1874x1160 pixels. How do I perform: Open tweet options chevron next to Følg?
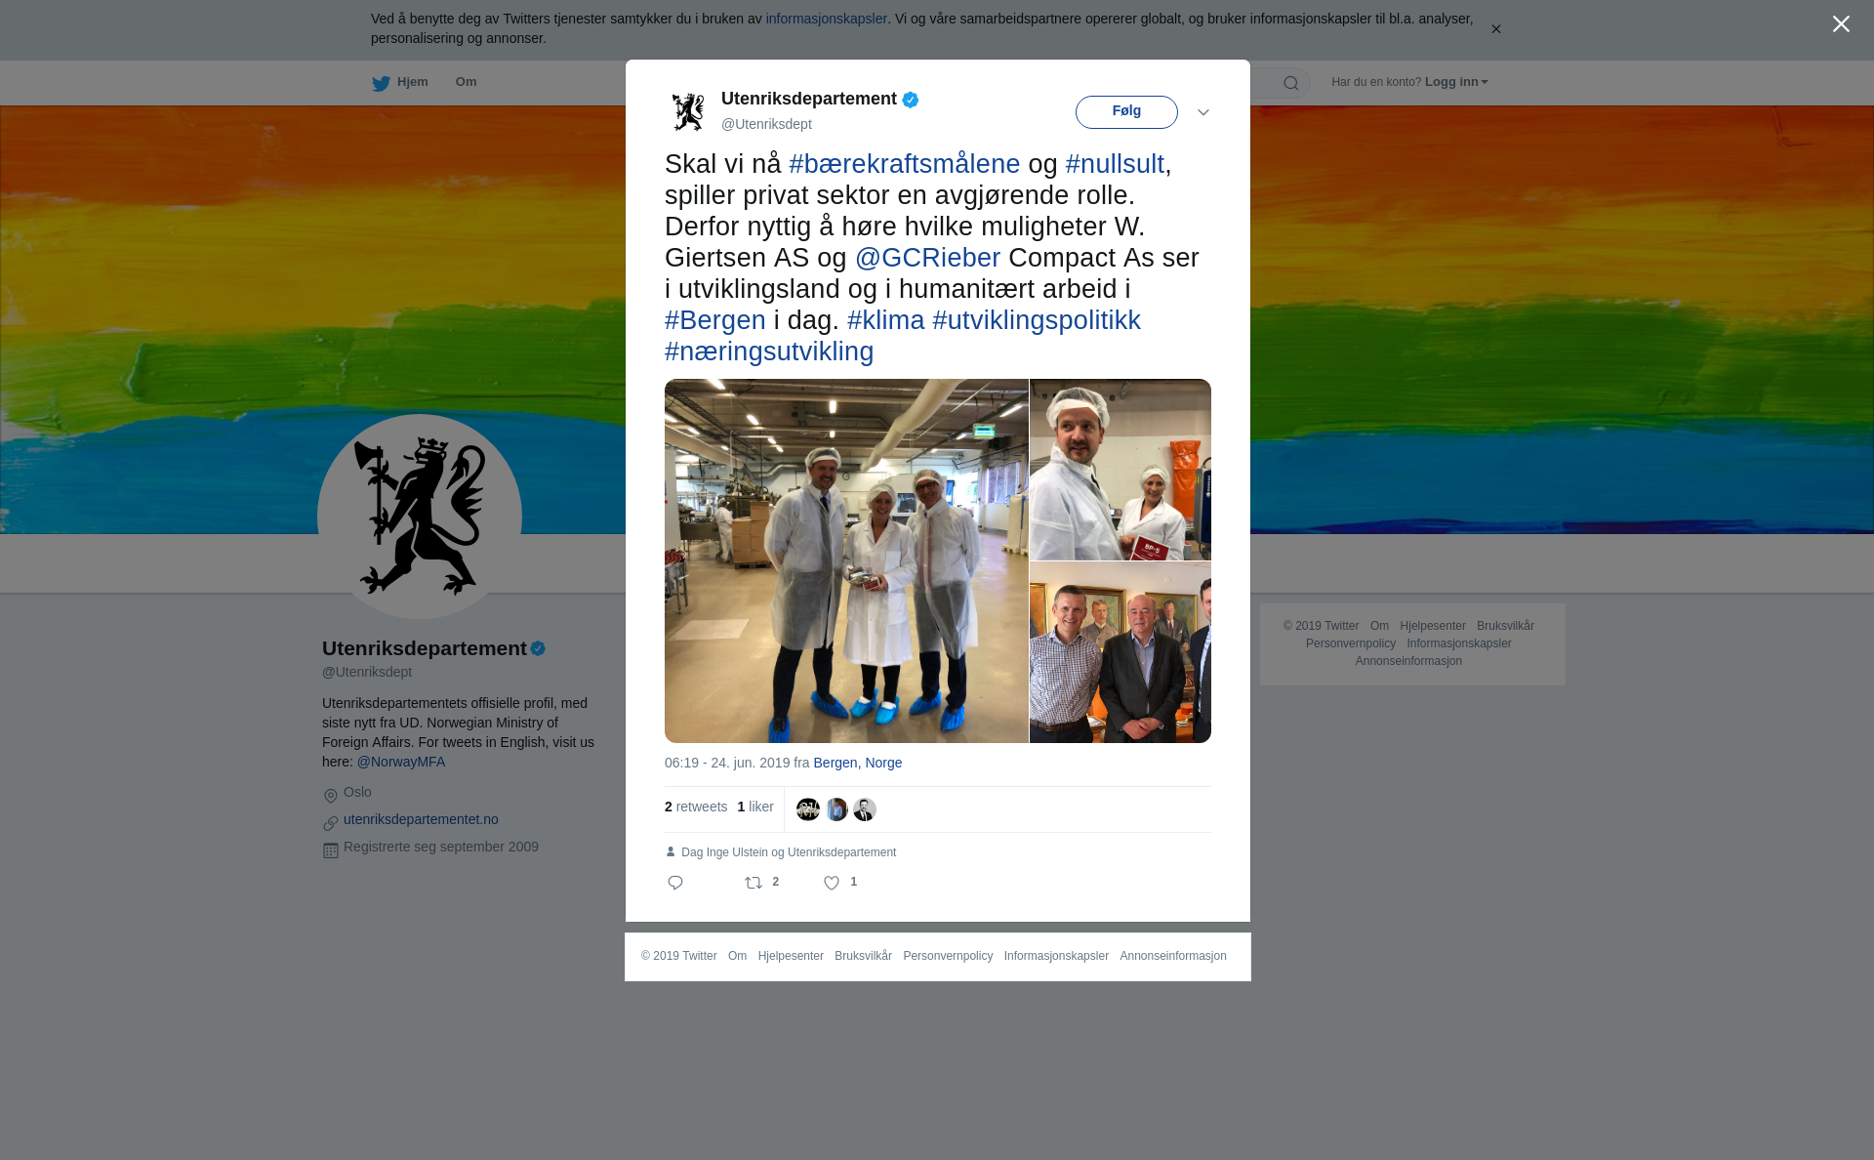point(1203,112)
